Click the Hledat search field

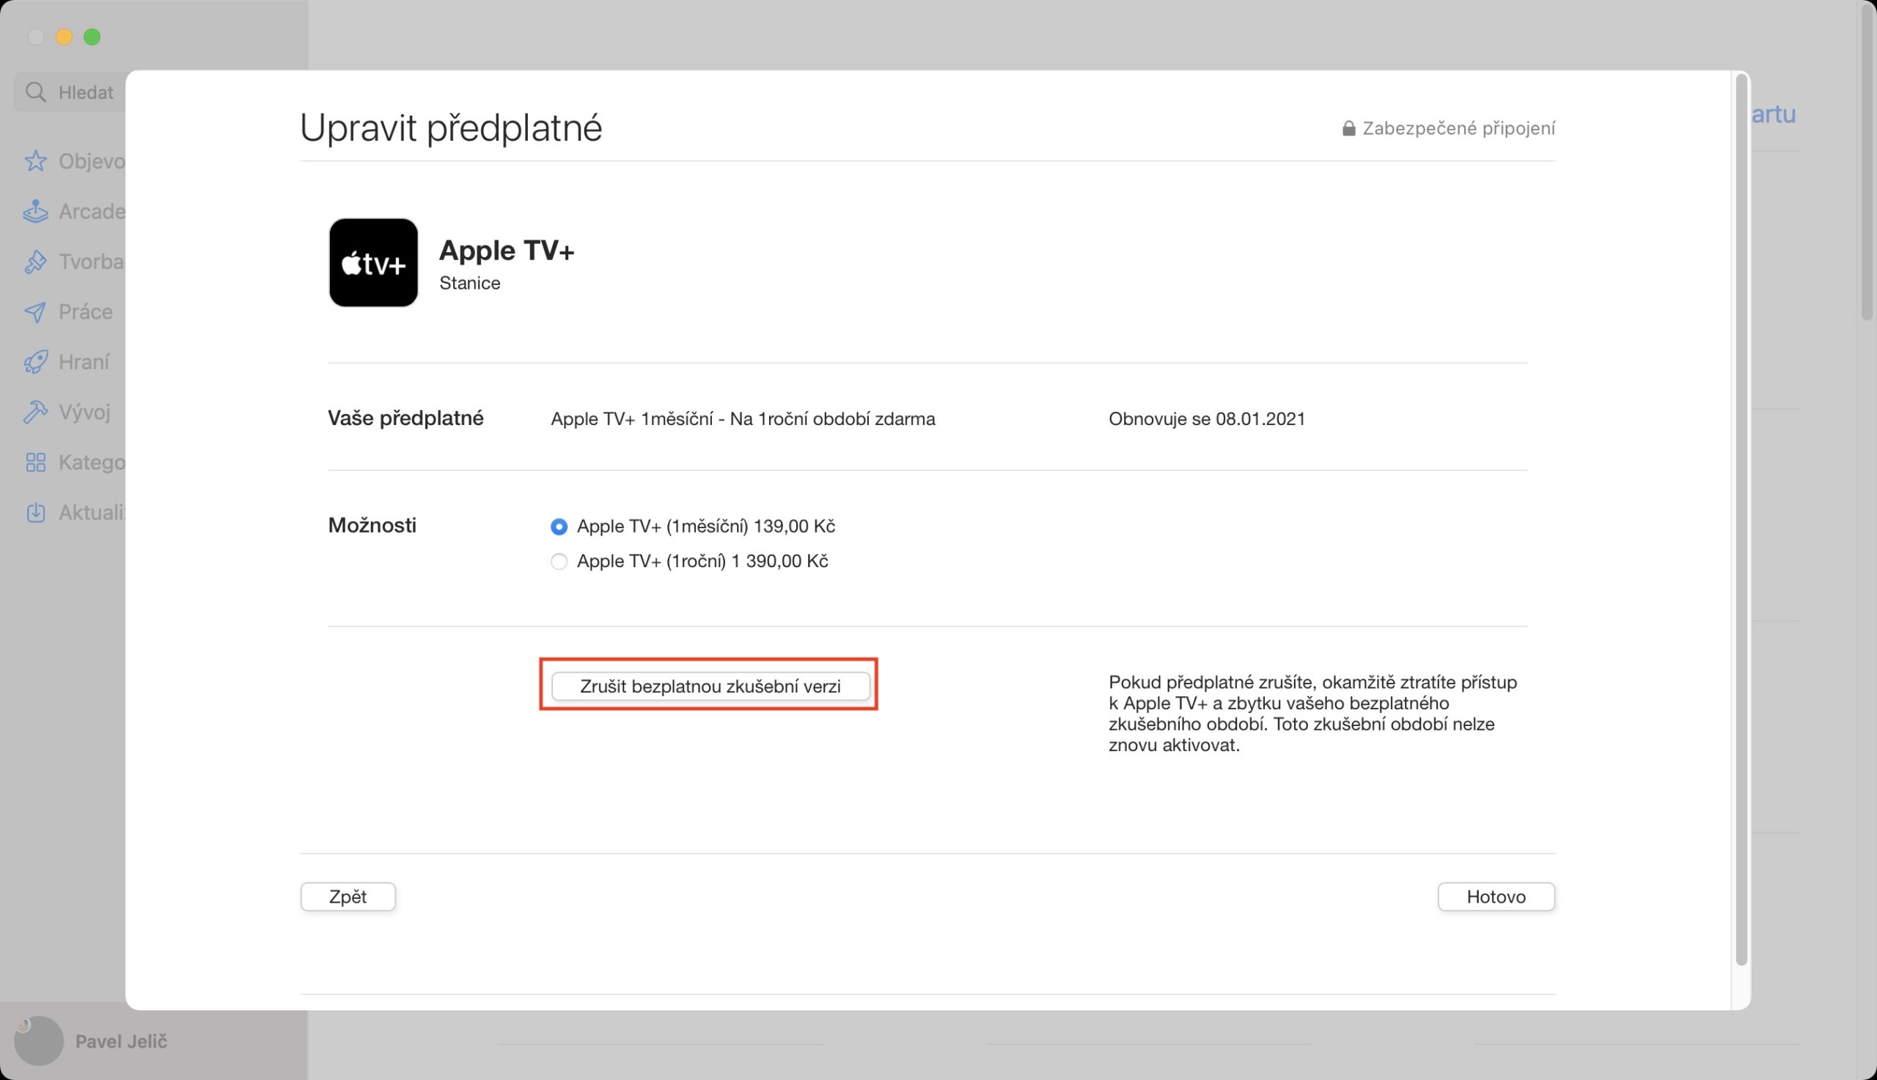click(x=70, y=92)
